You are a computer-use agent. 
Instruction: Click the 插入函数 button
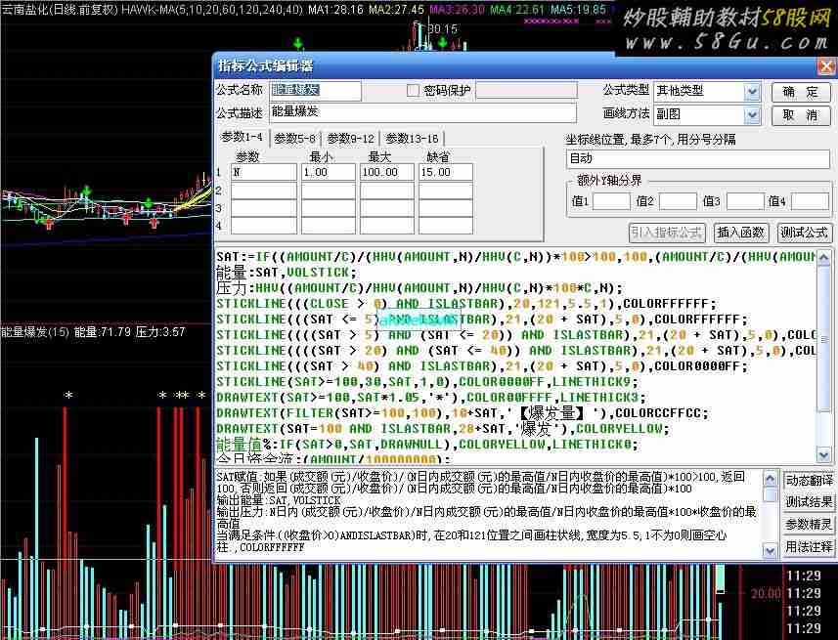(740, 233)
